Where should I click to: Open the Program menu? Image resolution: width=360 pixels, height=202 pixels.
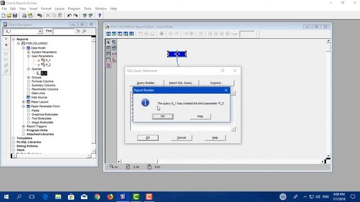[x=74, y=8]
